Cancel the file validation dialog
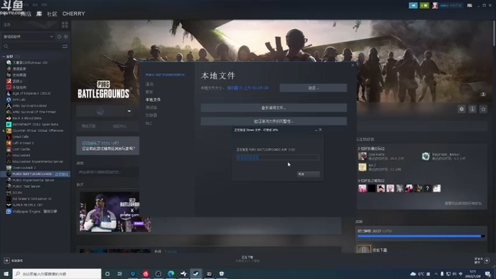496x279 pixels. coord(308,174)
